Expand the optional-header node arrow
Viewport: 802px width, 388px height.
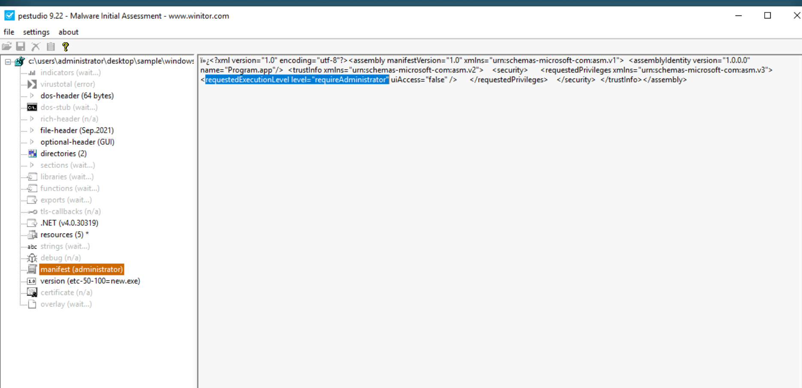[x=32, y=142]
